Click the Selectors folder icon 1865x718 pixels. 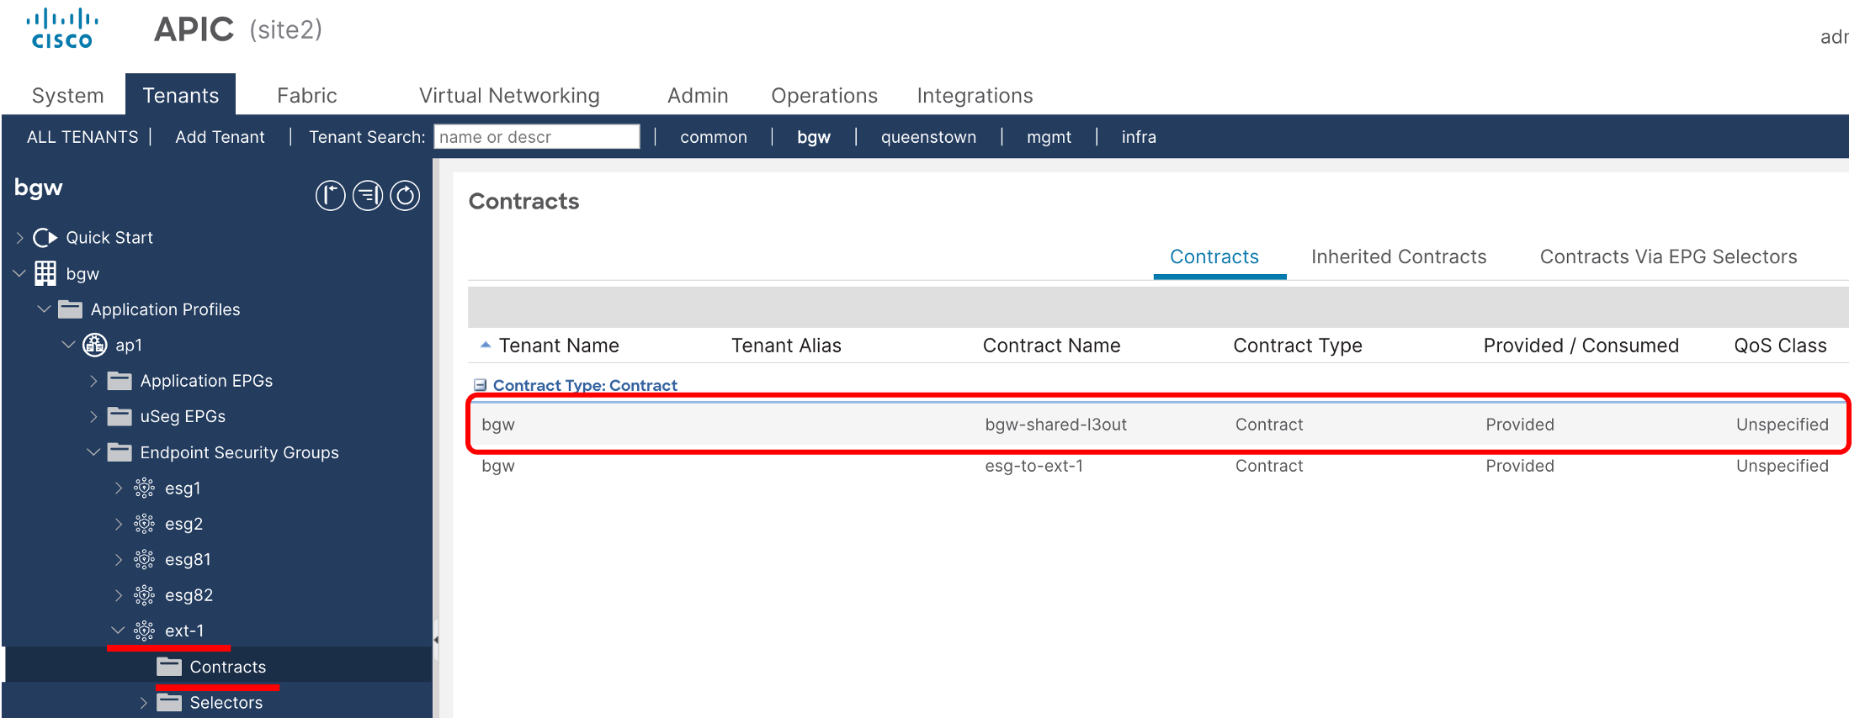coord(169,702)
